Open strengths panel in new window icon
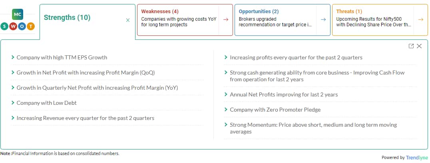 [411, 46]
